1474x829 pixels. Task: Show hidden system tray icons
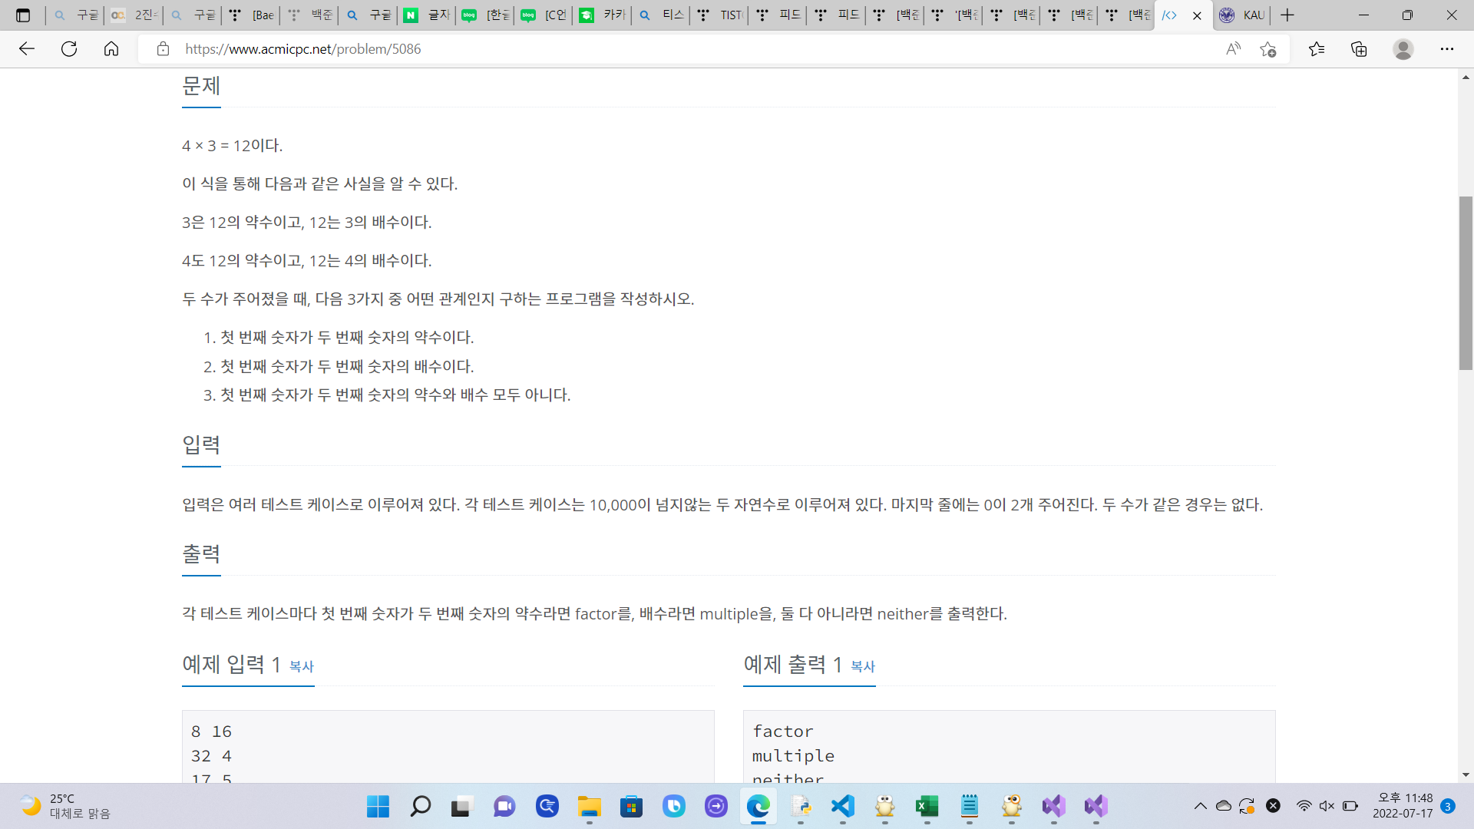(1200, 806)
